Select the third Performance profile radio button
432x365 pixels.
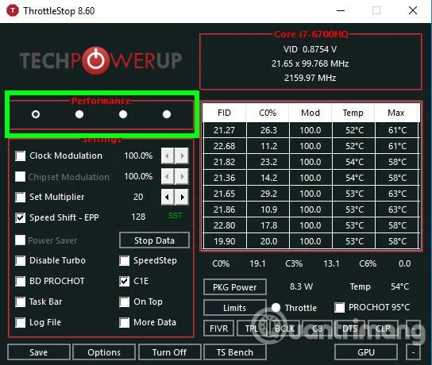123,114
